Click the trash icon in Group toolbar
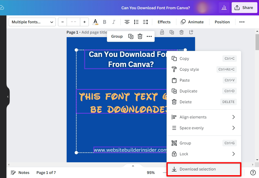Screen dimensions: 259x178 [140, 36]
